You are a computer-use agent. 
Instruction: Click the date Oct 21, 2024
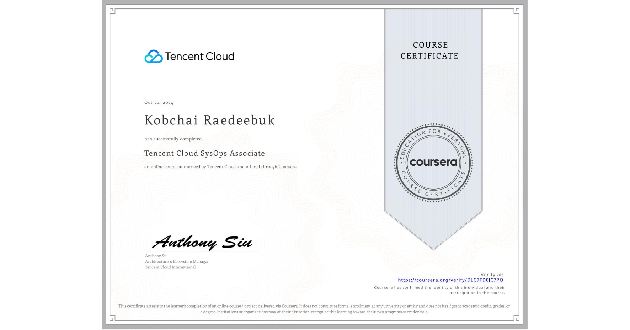pyautogui.click(x=159, y=102)
